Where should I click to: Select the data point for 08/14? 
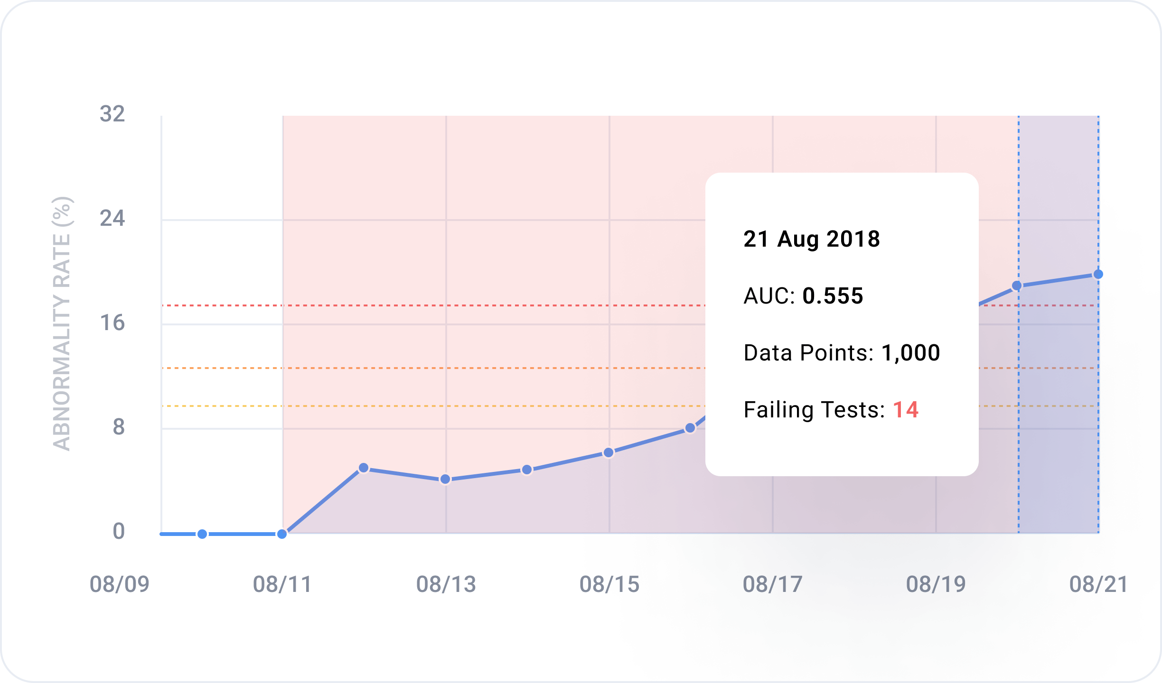(x=527, y=470)
